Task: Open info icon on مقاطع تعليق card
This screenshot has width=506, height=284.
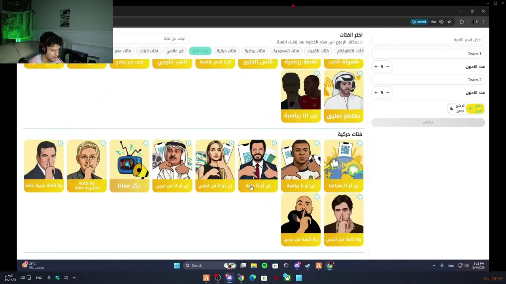Action: point(360,73)
